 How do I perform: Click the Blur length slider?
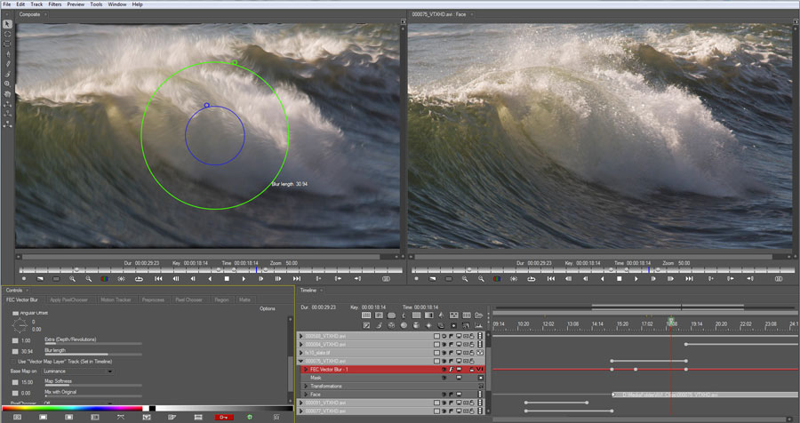pos(92,354)
